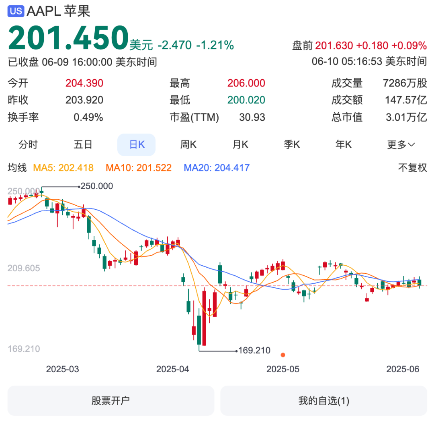Viewport: 434px width, 421px height.
Task: Toggle the MA10 moving average label
Action: [x=139, y=168]
